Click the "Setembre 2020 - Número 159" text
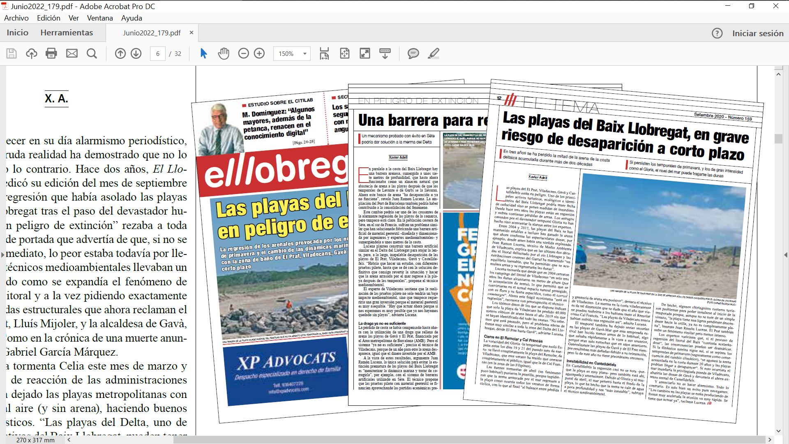The image size is (789, 444). point(722,116)
